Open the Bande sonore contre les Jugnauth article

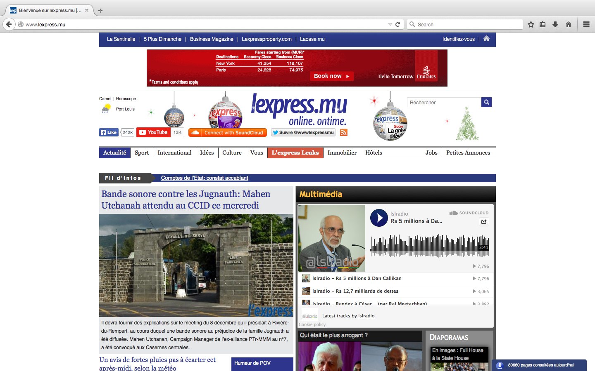(x=186, y=200)
